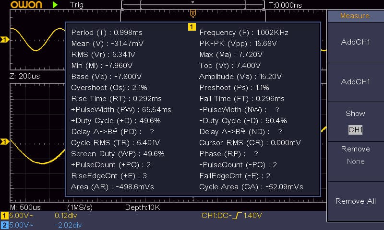The width and height of the screenshot is (384, 230).
Task: Click the Rise Time (RT) 0.292ms measurement
Action: [116, 99]
